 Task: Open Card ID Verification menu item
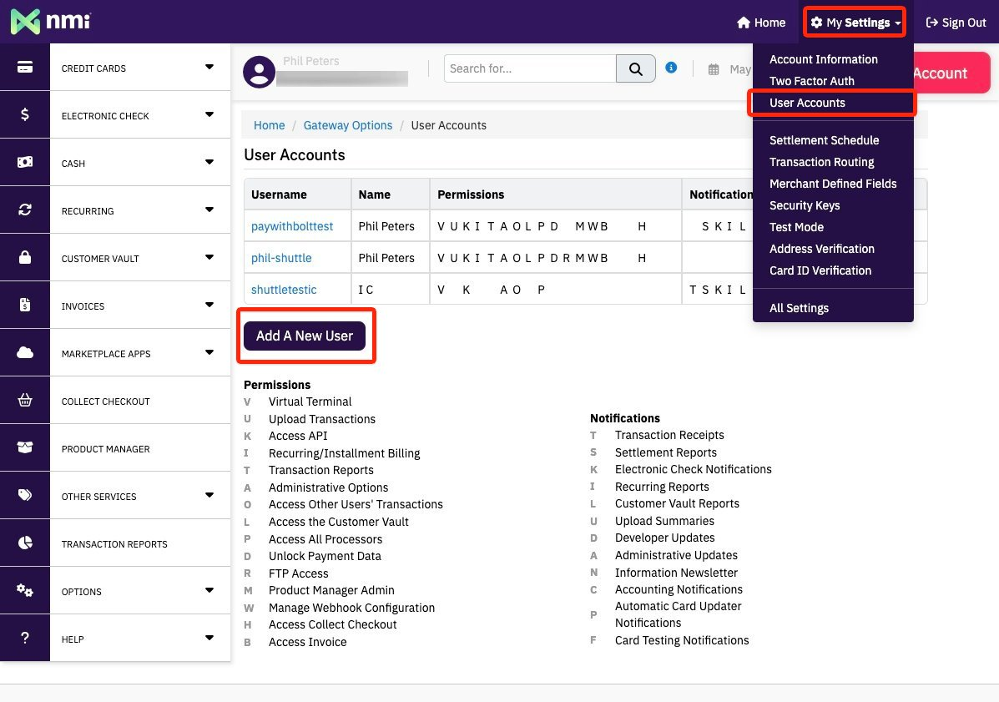coord(820,270)
